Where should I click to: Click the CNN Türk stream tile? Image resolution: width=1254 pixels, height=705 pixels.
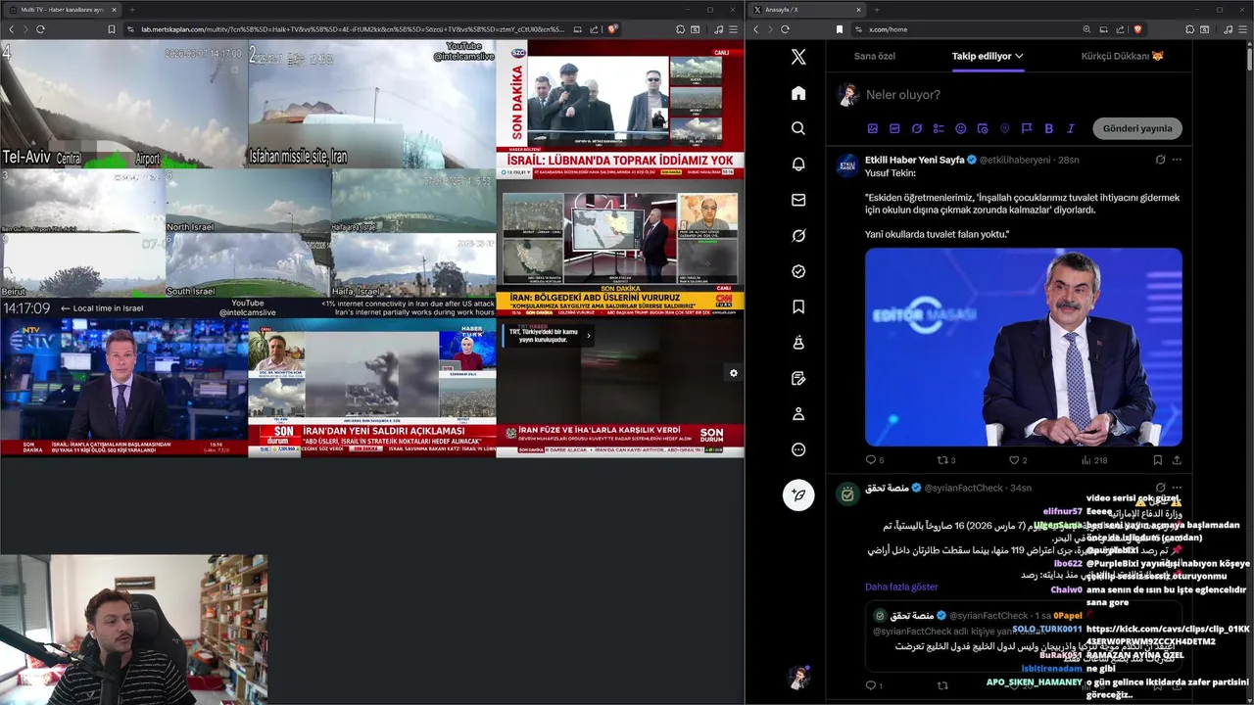click(619, 248)
